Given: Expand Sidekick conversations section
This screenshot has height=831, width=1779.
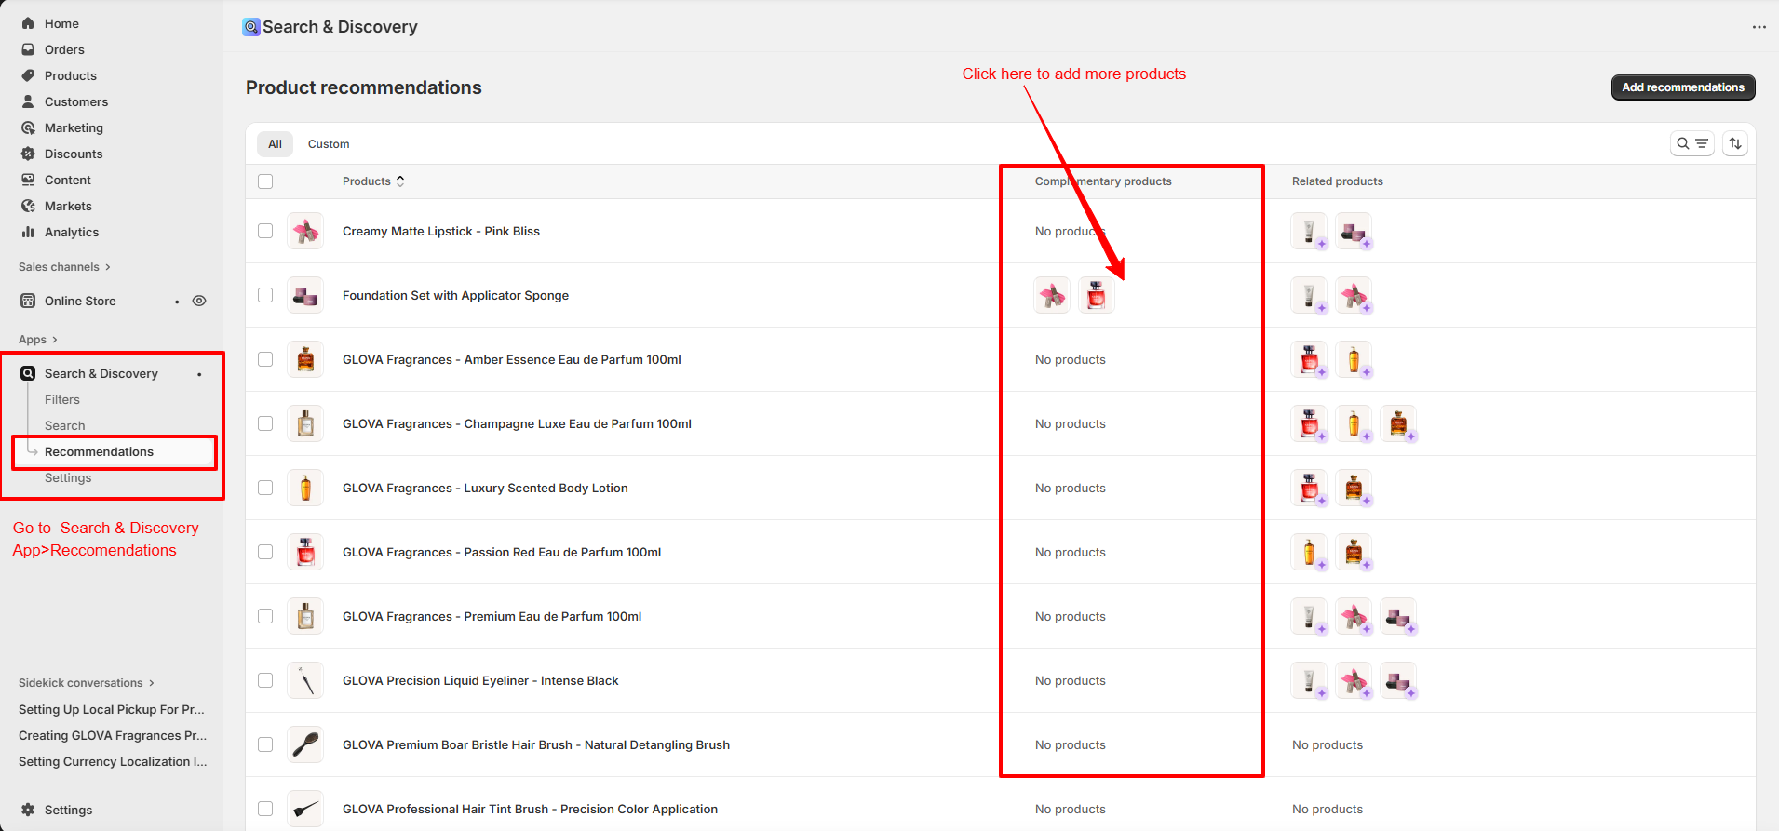Looking at the screenshot, I should (87, 683).
